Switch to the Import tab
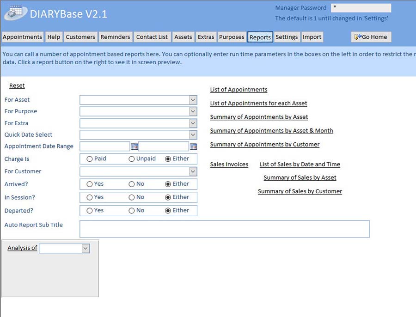 (x=312, y=37)
